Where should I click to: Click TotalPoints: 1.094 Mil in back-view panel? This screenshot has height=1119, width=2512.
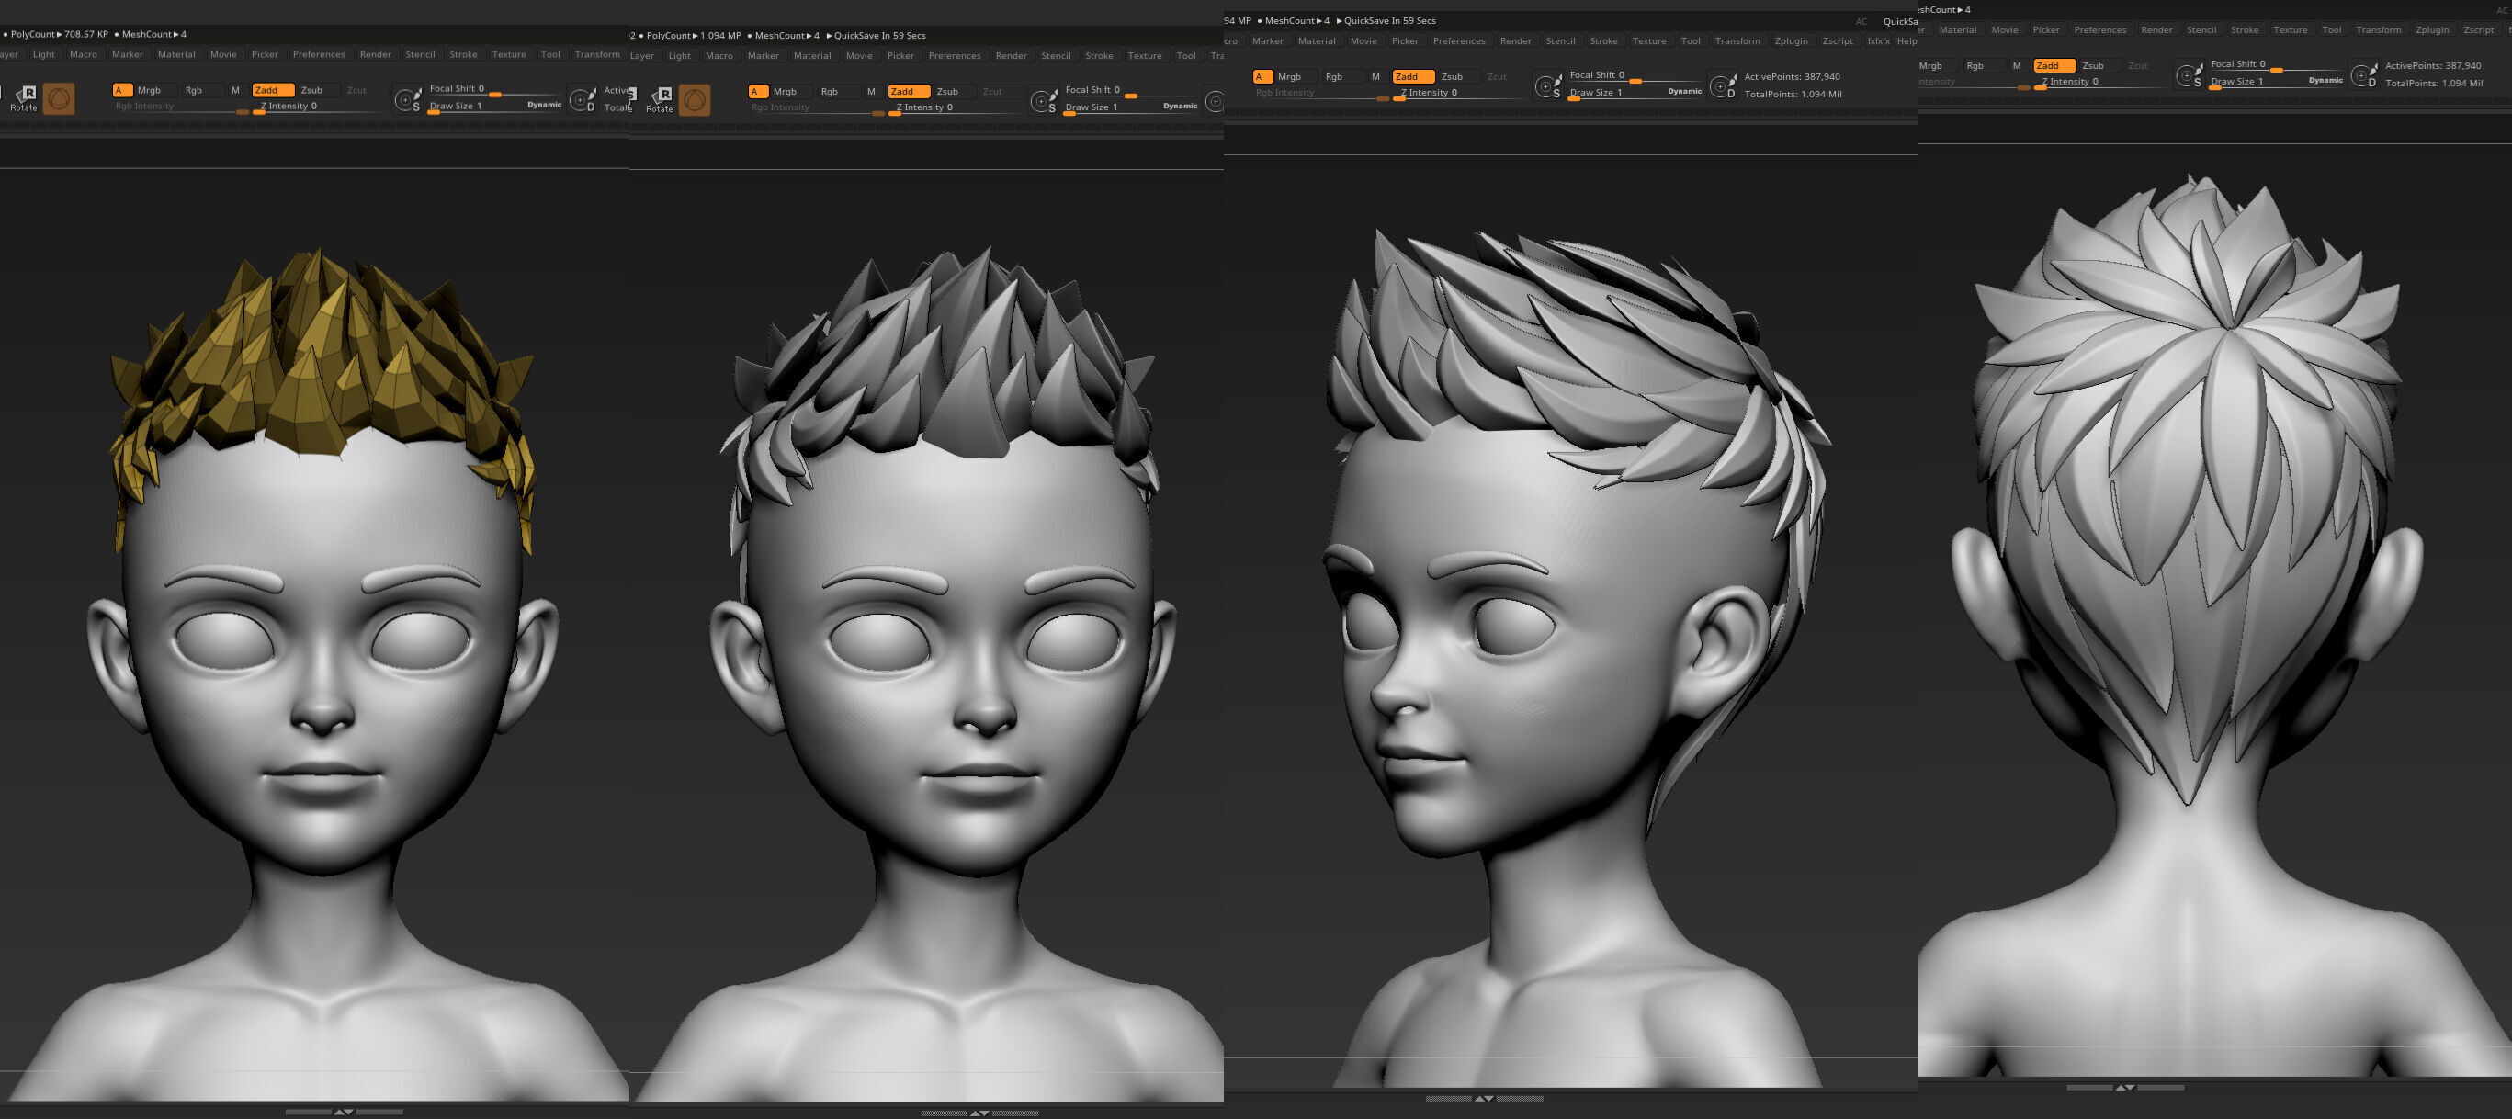pos(2434,83)
